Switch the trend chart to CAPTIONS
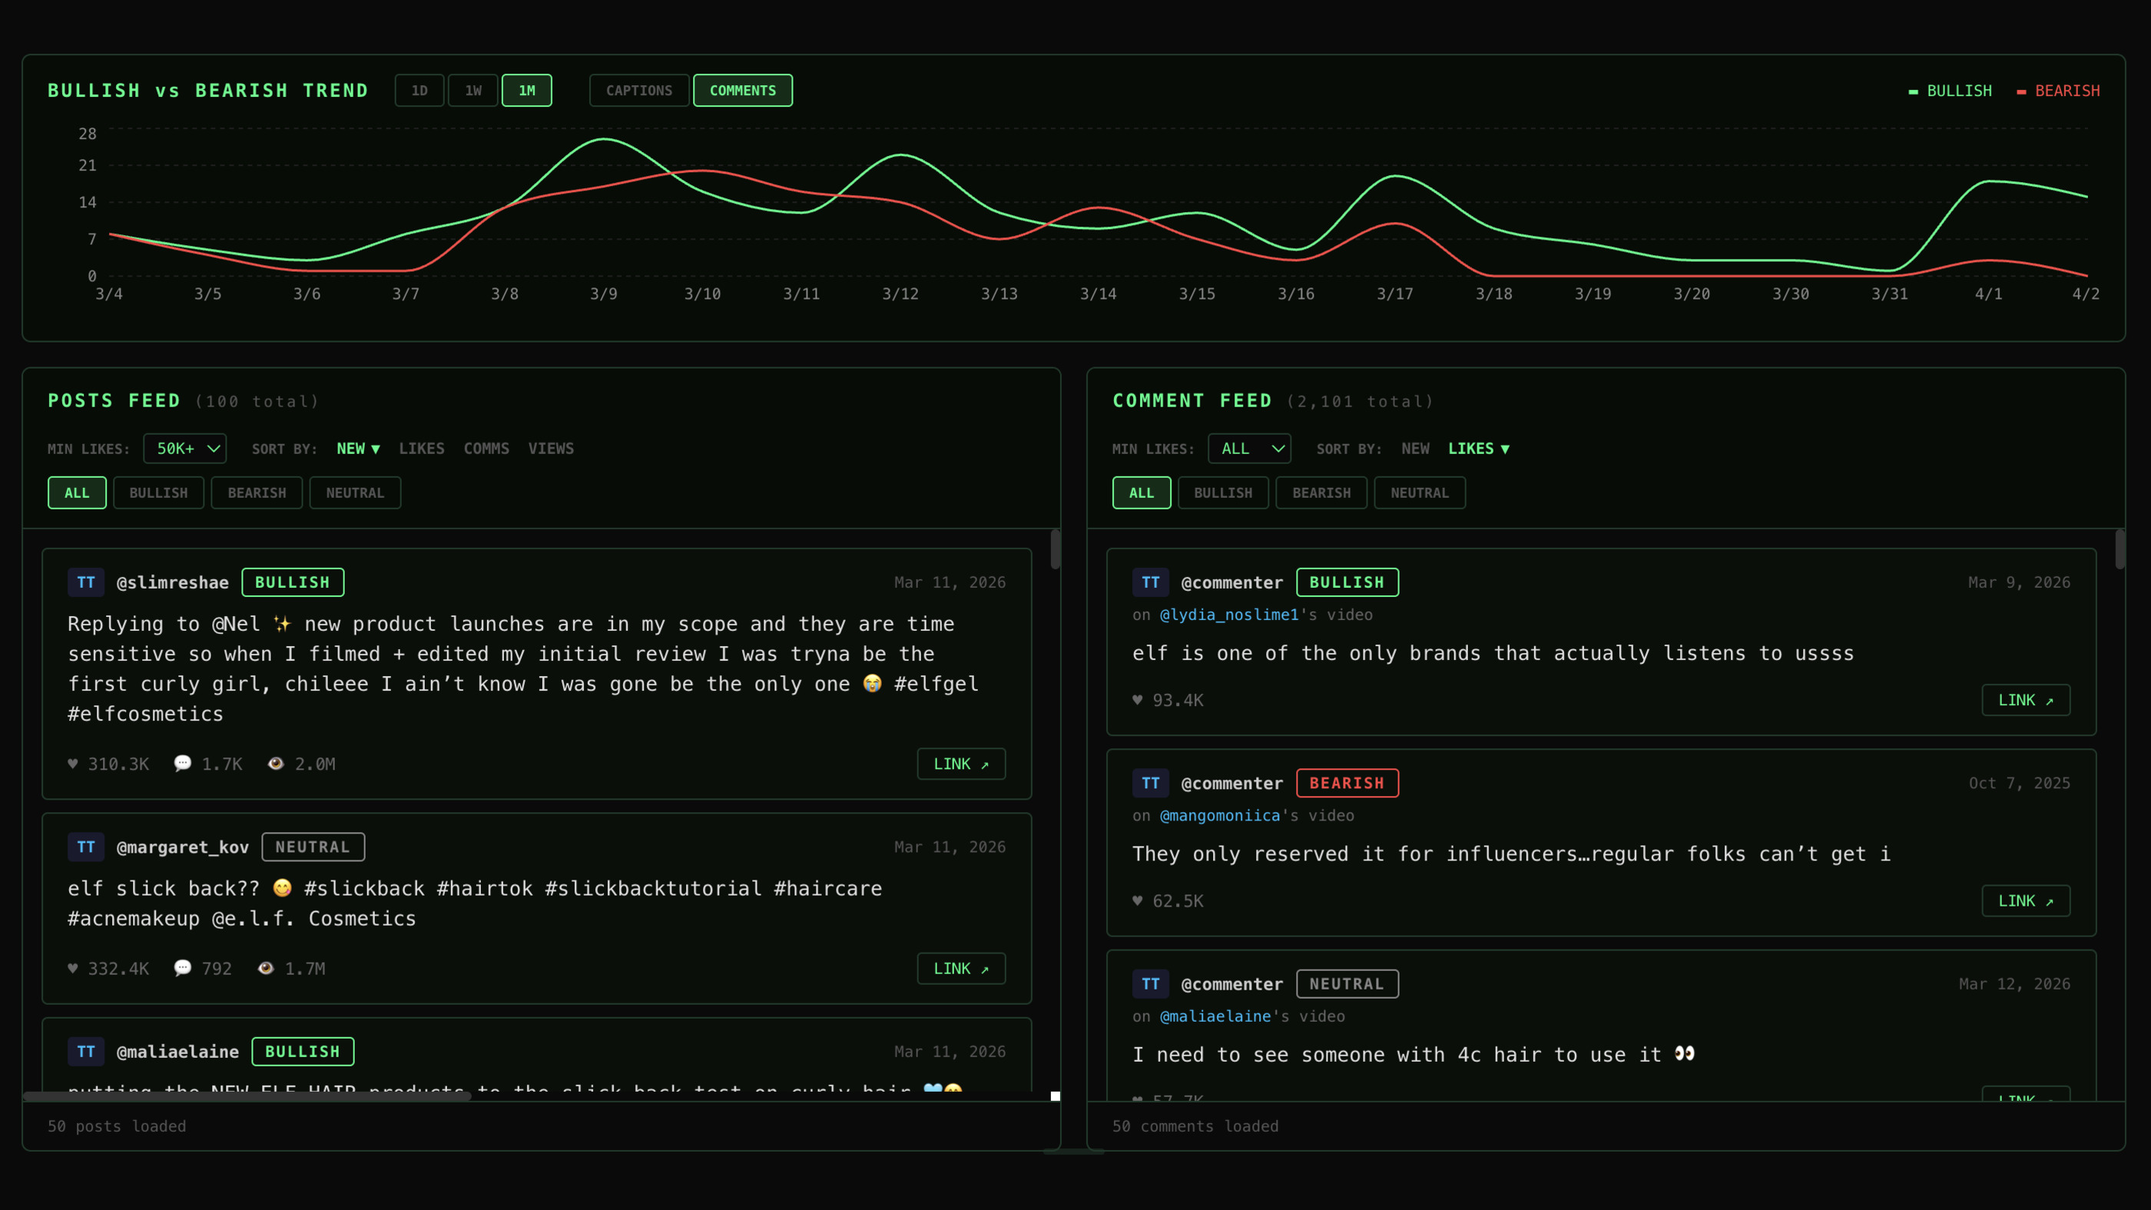2151x1210 pixels. click(x=639, y=90)
